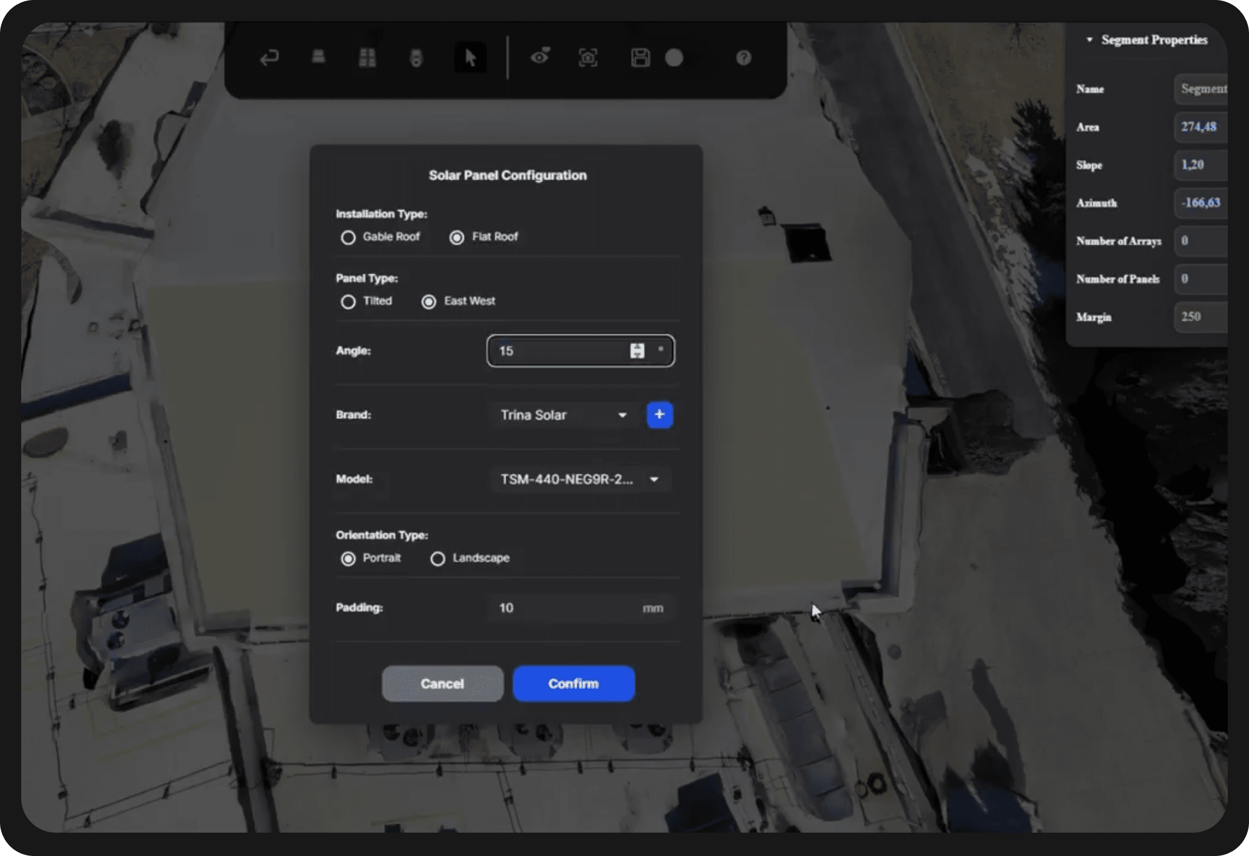Viewport: 1249px width, 856px height.
Task: Expand the Model dropdown for TSM-440-NEG9R
Action: (x=580, y=480)
